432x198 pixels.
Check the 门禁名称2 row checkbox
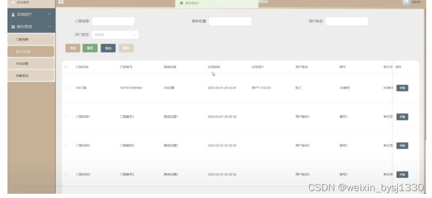pos(66,145)
